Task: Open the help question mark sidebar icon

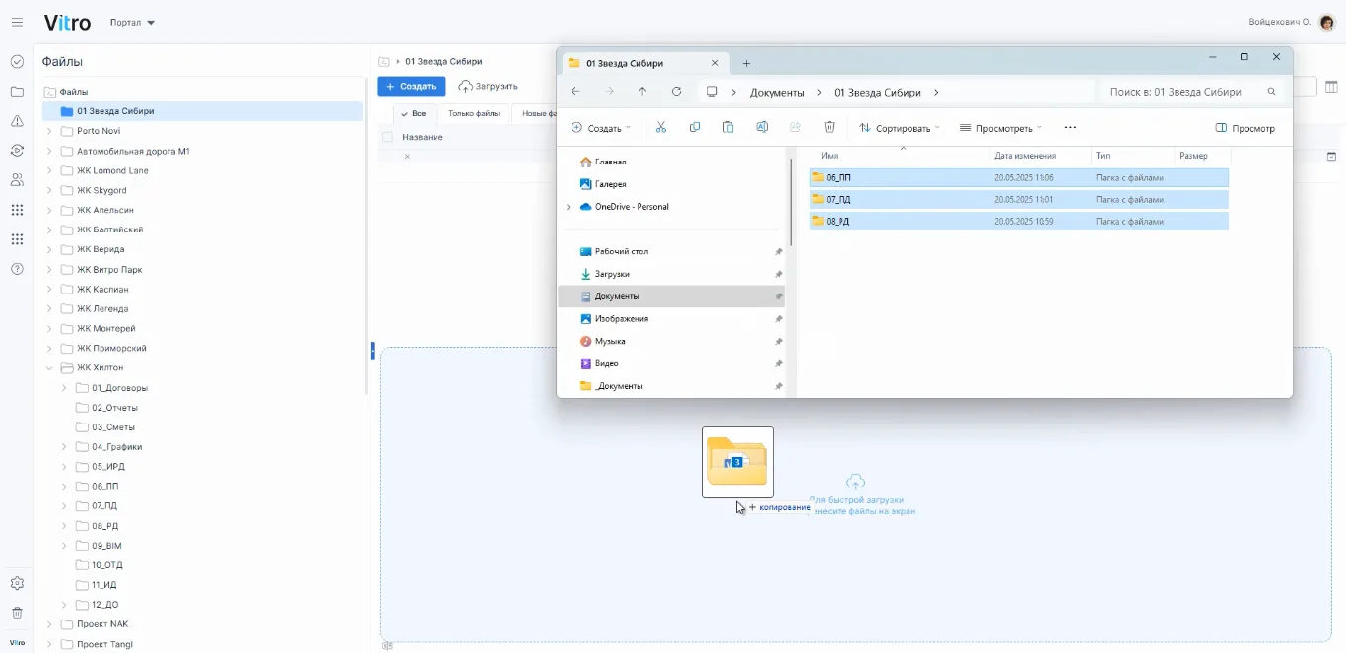Action: coord(17,269)
